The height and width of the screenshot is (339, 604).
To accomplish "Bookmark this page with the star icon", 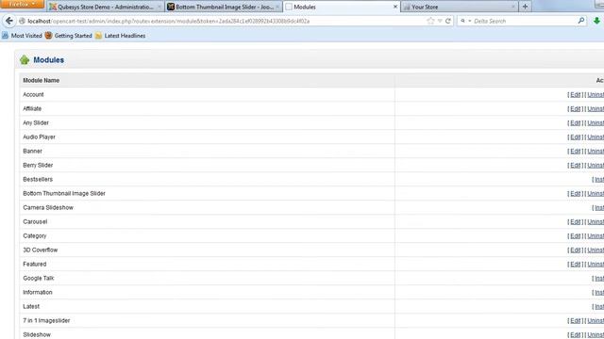I will [x=430, y=21].
